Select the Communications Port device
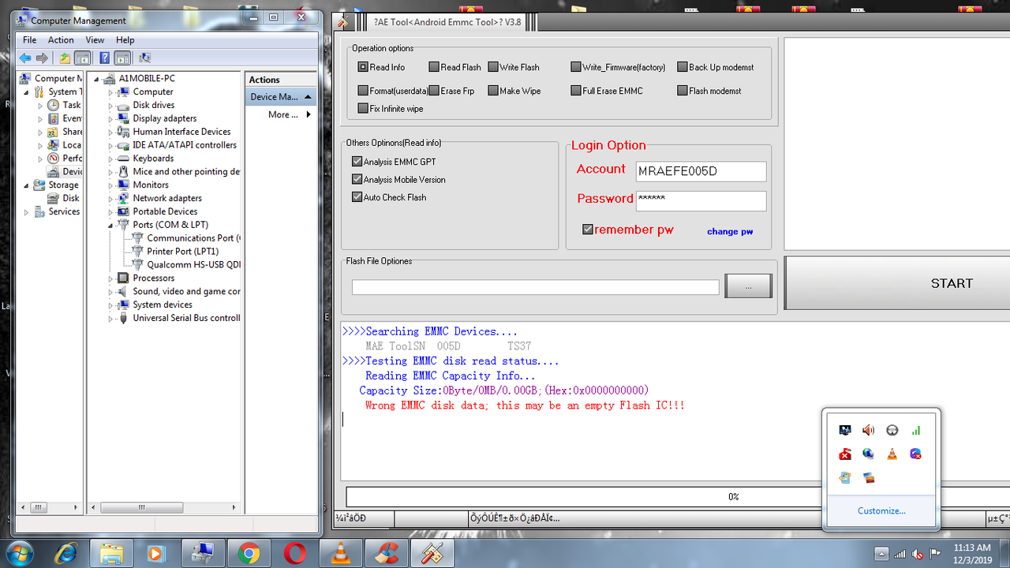The image size is (1010, 568). click(x=193, y=237)
